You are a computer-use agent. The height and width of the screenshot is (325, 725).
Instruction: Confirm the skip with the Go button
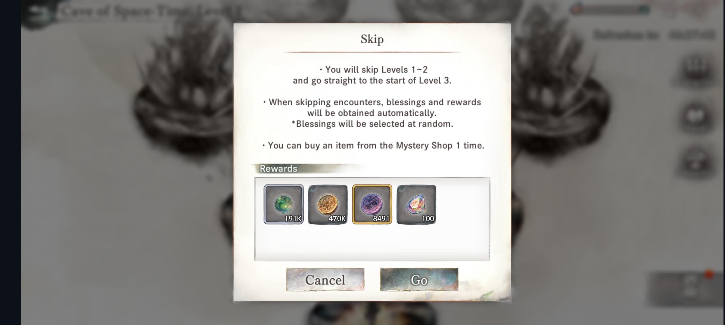tap(419, 280)
